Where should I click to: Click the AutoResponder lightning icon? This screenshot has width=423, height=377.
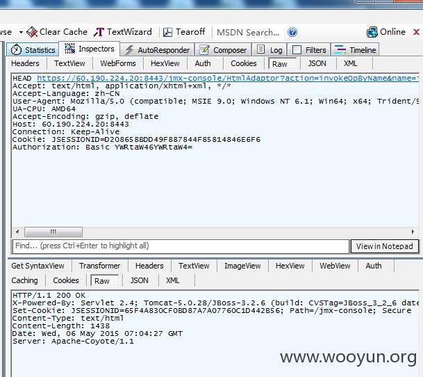[129, 49]
